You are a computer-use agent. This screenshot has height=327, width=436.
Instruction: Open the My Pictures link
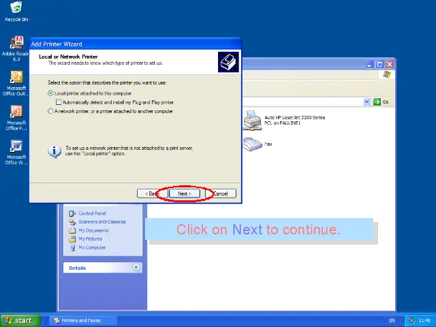click(91, 238)
